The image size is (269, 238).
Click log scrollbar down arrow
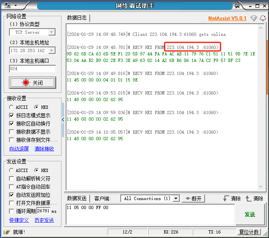tap(260, 187)
